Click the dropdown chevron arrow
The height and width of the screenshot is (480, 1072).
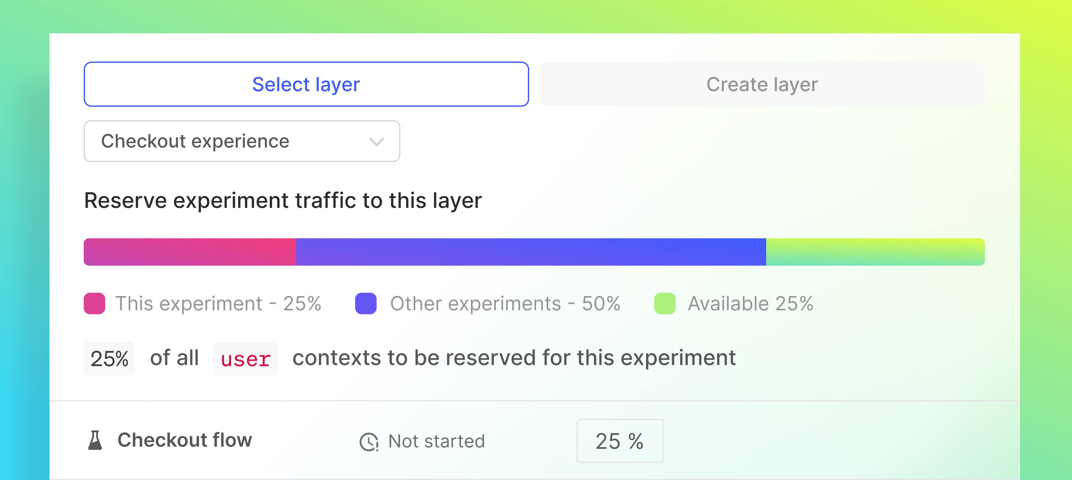click(x=376, y=142)
